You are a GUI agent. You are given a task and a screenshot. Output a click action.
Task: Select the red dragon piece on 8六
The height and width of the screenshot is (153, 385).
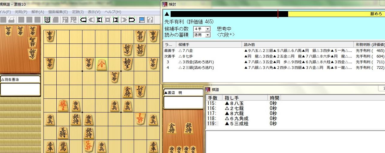coord(63,105)
